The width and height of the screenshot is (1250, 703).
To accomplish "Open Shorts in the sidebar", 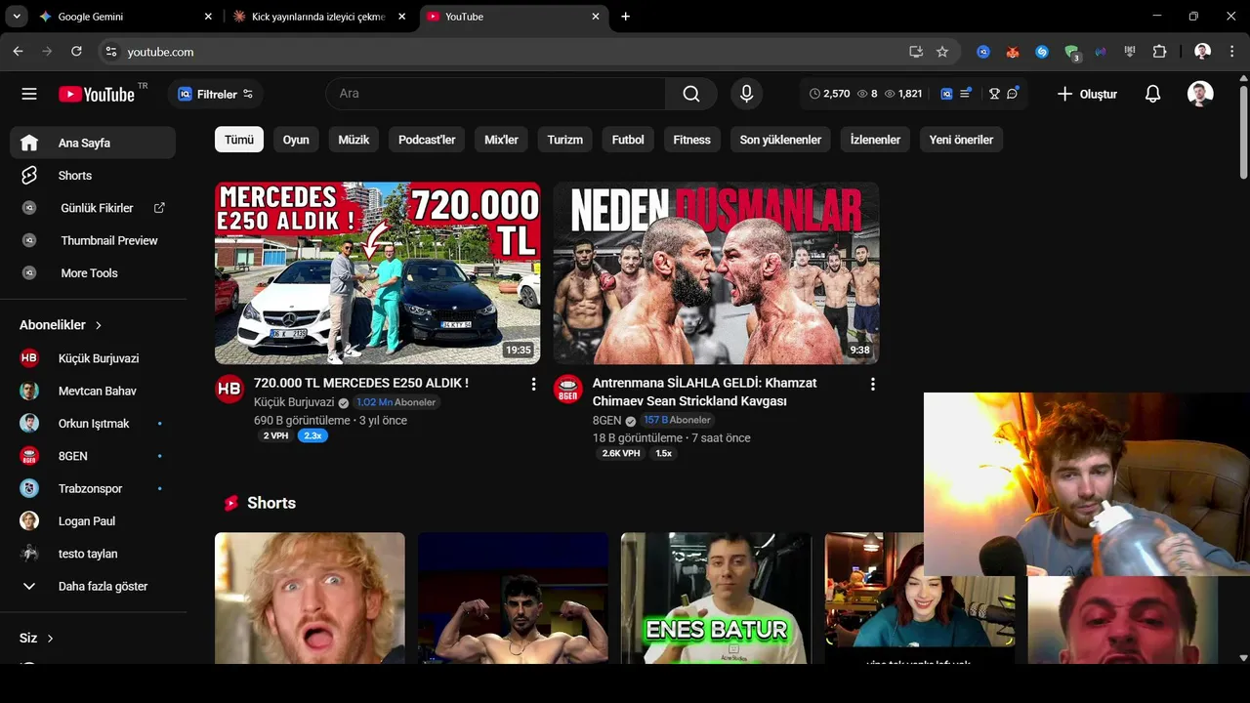I will 93,176.
